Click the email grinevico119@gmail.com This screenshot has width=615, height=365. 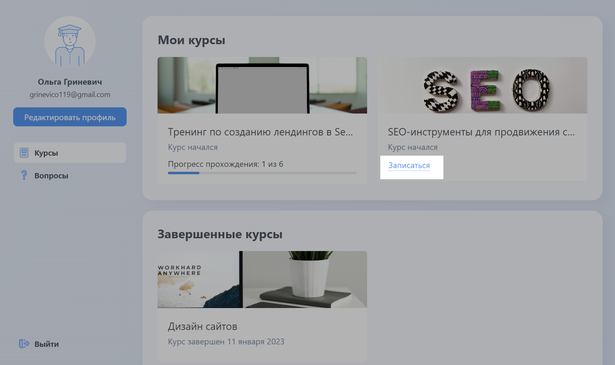coord(70,95)
